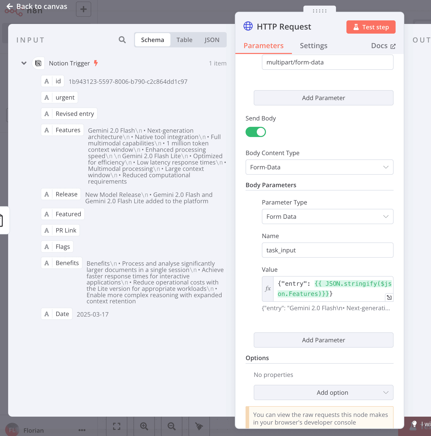
Task: Click Add Parameter under Body Parameters
Action: (x=324, y=340)
